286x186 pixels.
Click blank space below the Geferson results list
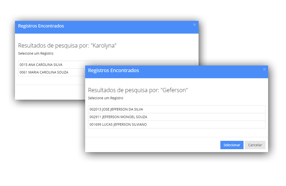[176, 133]
